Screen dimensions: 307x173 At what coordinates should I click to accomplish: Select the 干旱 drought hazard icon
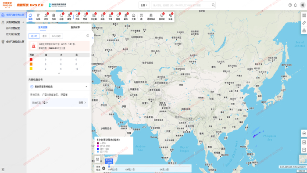coord(110,17)
